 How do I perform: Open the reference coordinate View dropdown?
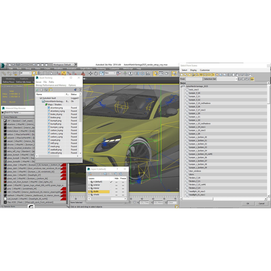(110, 73)
